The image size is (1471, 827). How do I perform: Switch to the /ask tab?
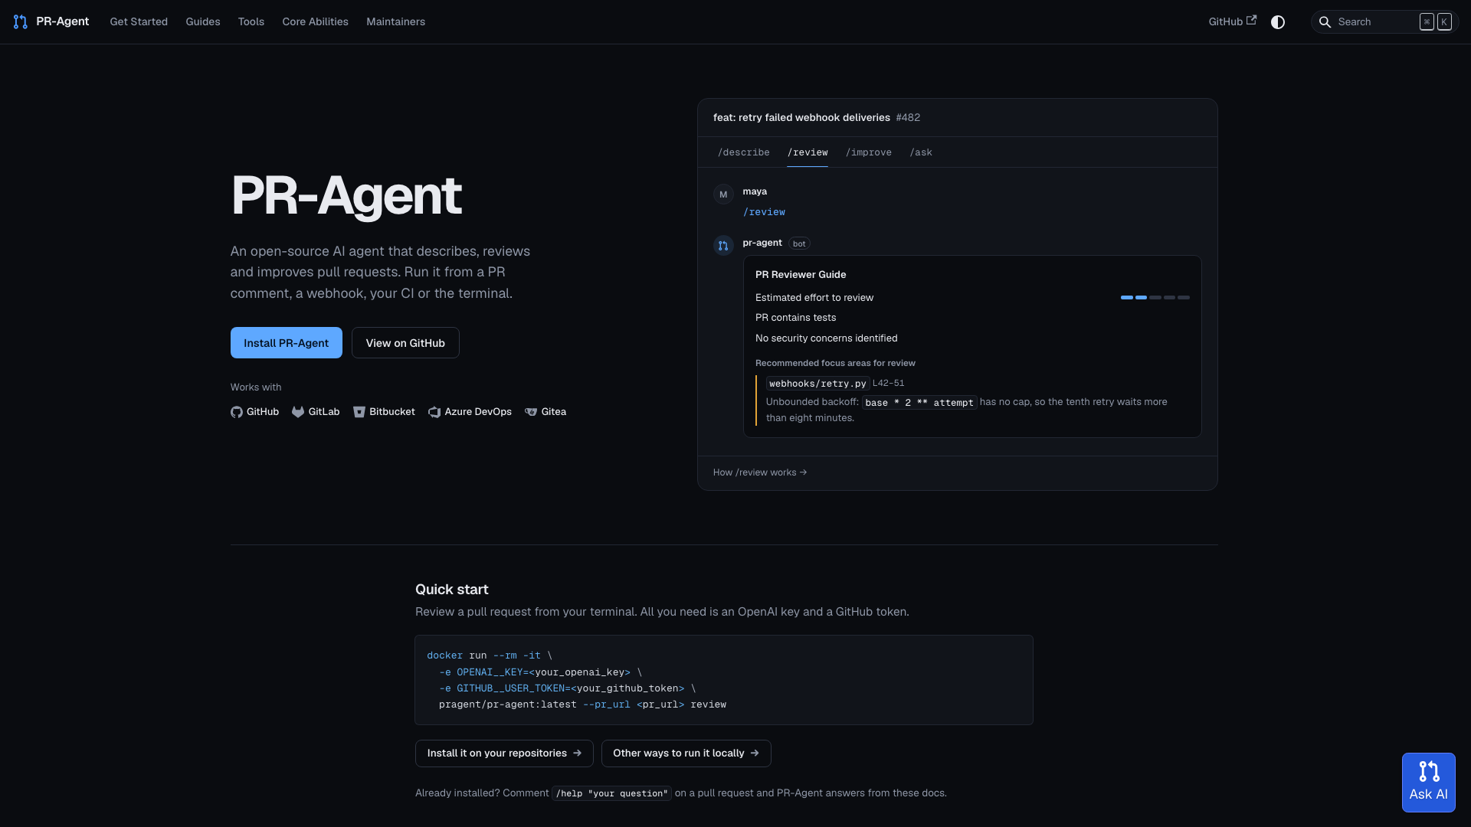click(921, 152)
